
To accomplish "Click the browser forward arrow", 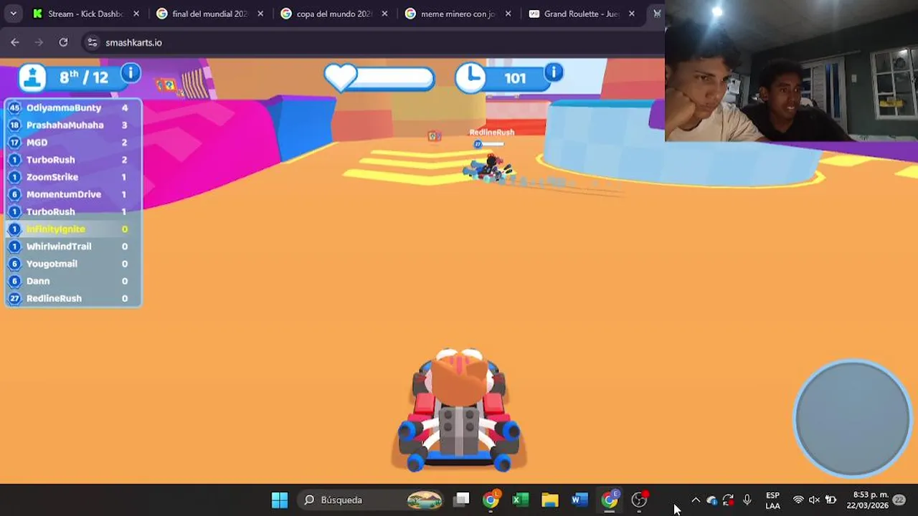I will pyautogui.click(x=39, y=42).
